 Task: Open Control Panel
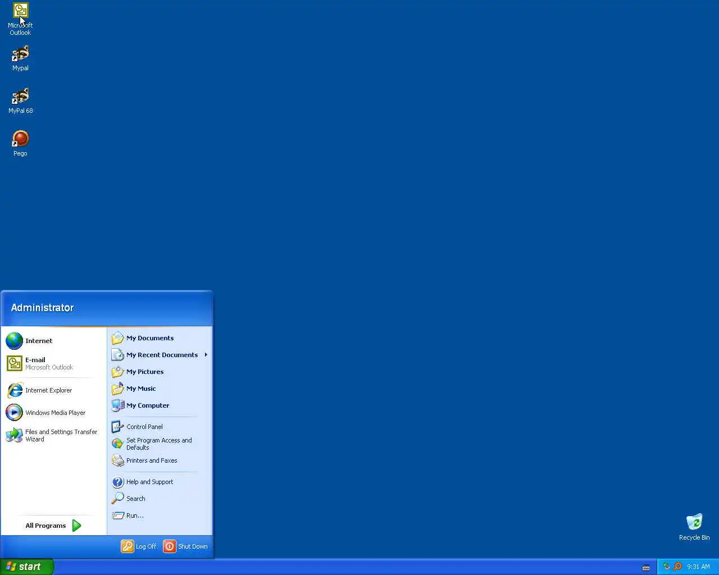coord(160,427)
